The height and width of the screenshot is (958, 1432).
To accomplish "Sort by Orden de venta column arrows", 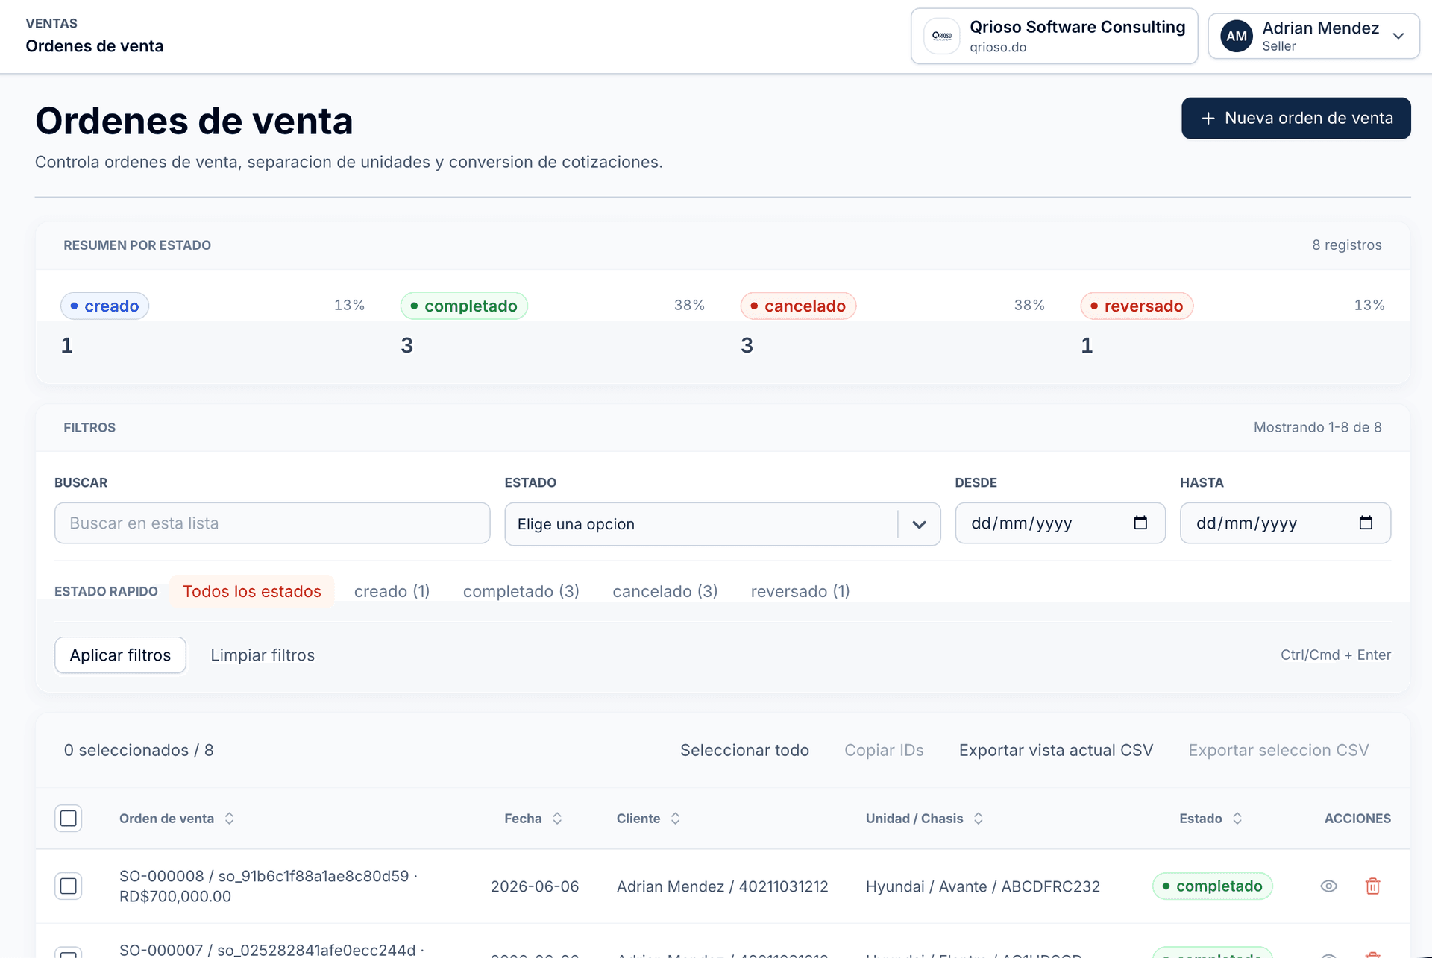I will tap(230, 819).
